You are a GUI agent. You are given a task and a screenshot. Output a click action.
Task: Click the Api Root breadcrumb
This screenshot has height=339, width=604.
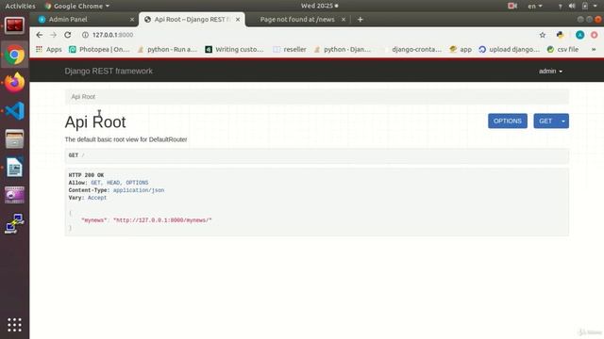tap(83, 97)
